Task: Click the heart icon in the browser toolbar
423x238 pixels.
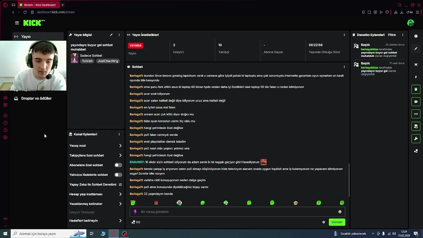Action: [387, 12]
